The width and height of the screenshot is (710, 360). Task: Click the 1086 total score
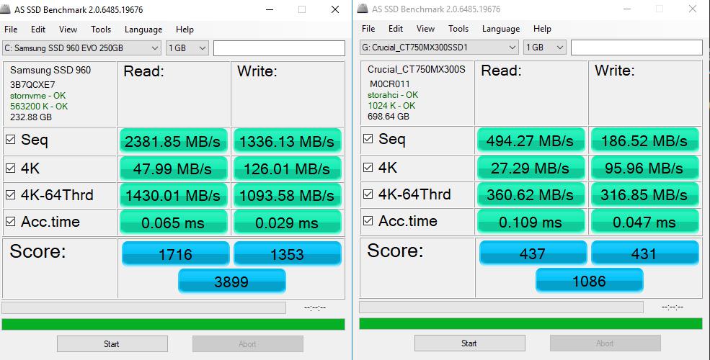click(x=589, y=280)
